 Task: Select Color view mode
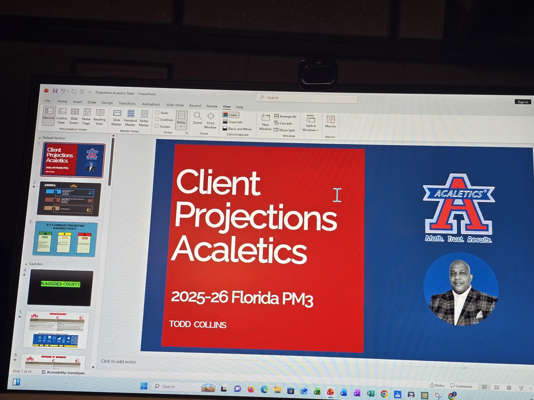[x=231, y=115]
